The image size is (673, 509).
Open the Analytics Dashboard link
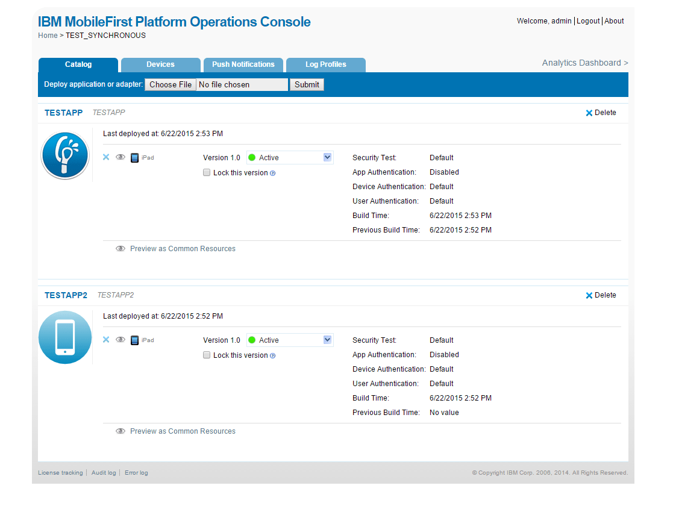pos(581,63)
